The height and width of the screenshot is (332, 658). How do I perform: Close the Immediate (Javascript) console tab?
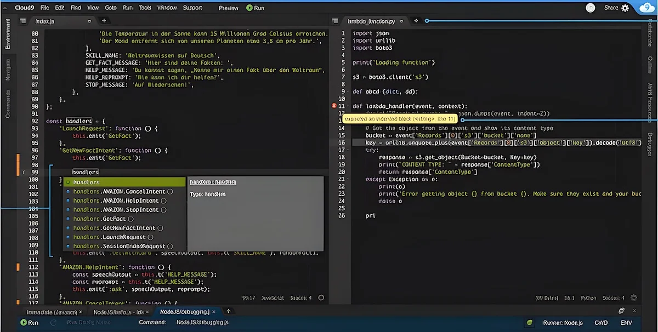coord(81,312)
